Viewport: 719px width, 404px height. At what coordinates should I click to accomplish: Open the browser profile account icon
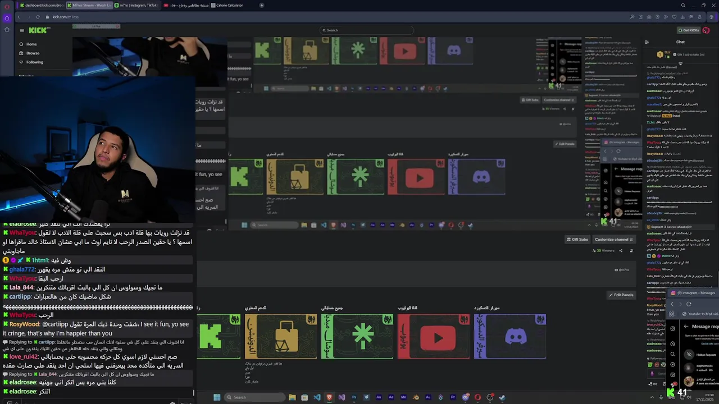click(699, 17)
